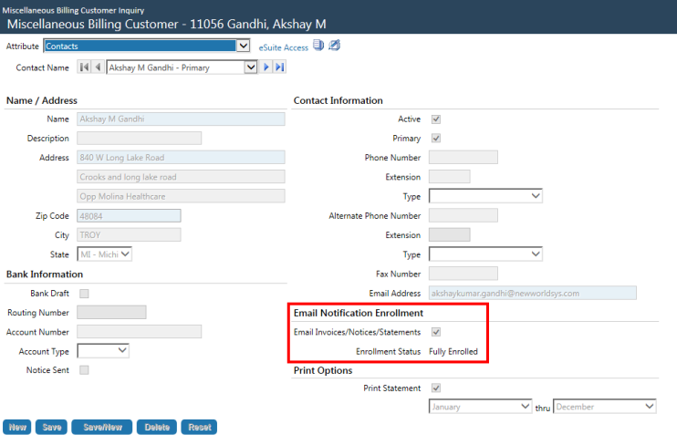Click the Reset button
The width and height of the screenshot is (677, 445).
click(x=199, y=427)
